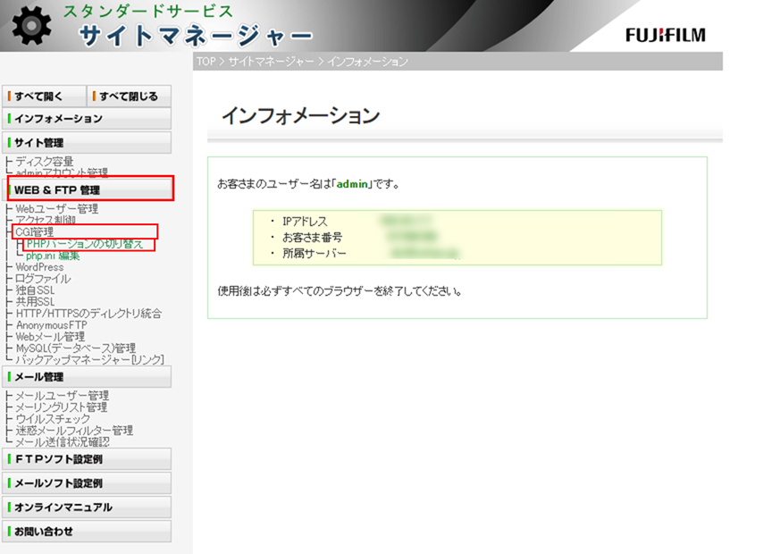The height and width of the screenshot is (554, 772).
Task: Select CGI管理 tree item
Action: click(35, 232)
